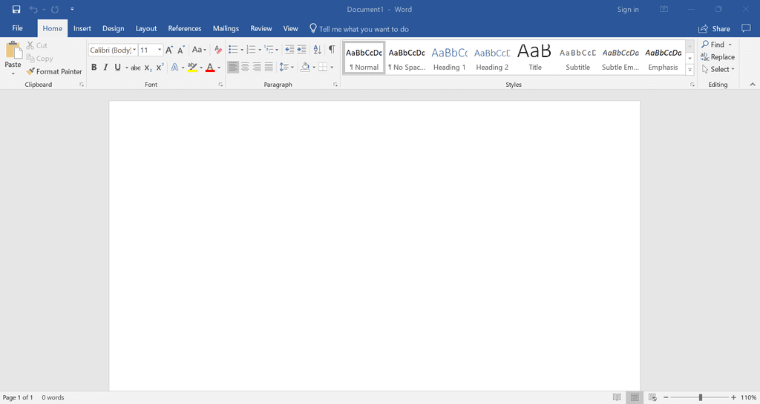
Task: Save the document with the floppy disk icon
Action: click(16, 10)
